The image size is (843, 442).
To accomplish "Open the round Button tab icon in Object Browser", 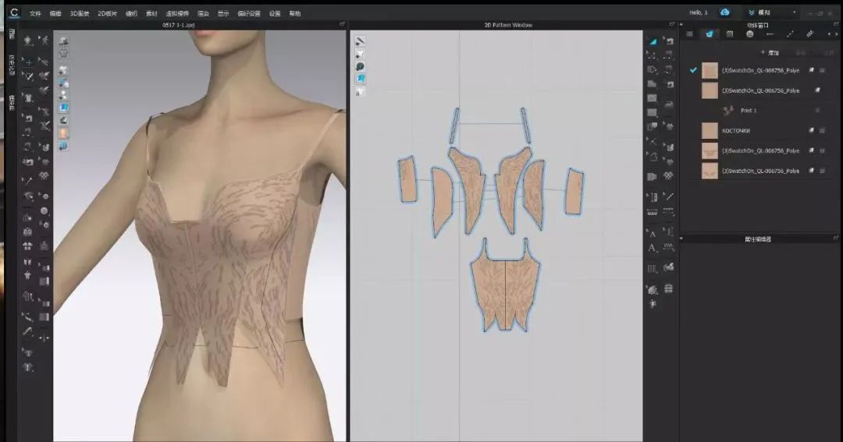I will [x=749, y=34].
